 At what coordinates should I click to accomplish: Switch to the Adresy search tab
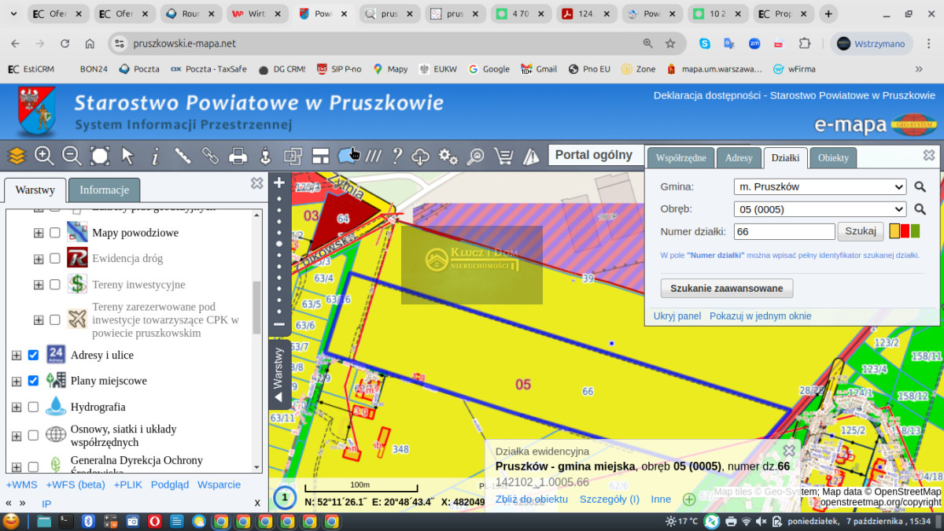[739, 158]
